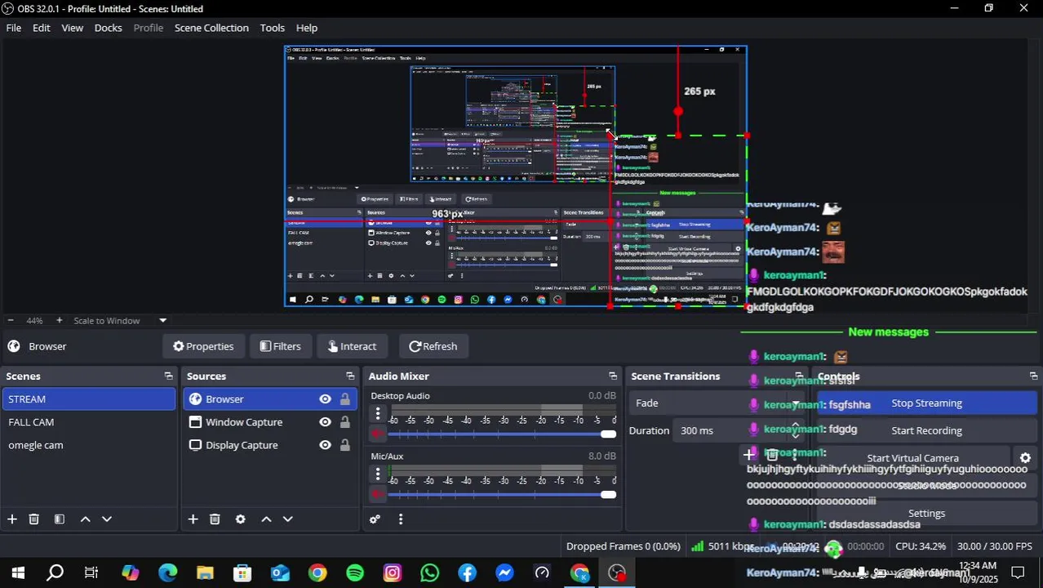Remove the transition using the Scene Transitions trash icon
The height and width of the screenshot is (588, 1043).
coord(772,455)
